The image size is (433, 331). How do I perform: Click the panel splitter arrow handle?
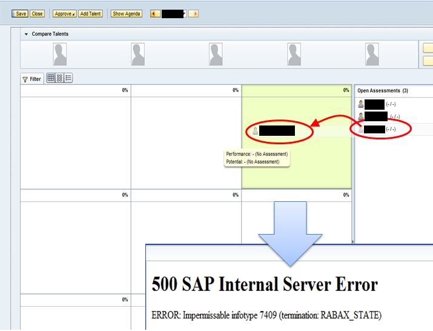tap(352, 242)
